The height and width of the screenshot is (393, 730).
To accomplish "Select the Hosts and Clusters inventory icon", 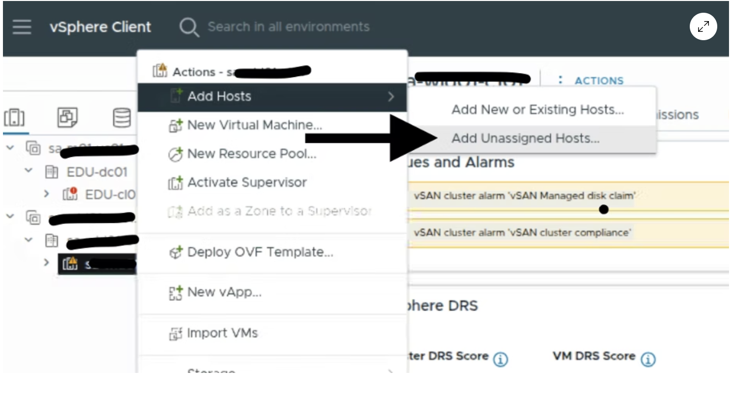I will 14,117.
